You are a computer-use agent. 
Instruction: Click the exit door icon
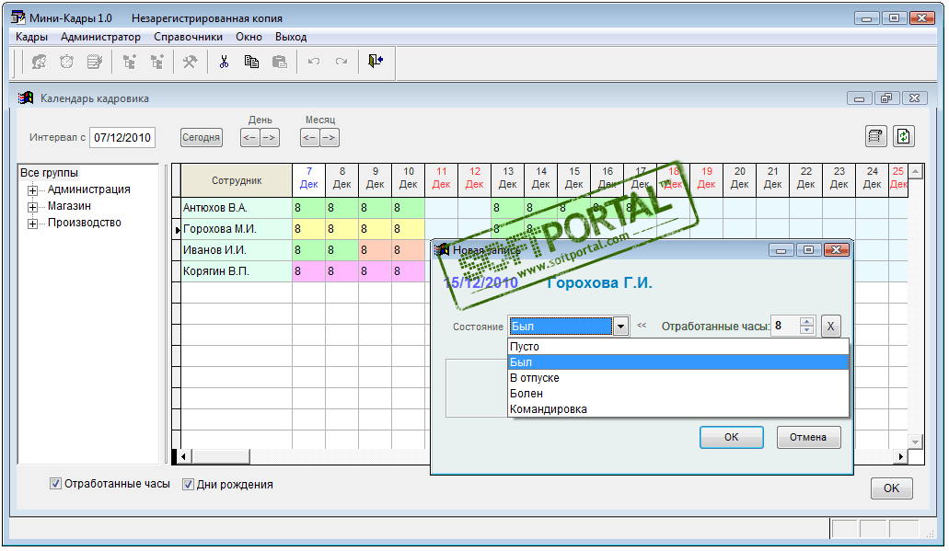[376, 61]
